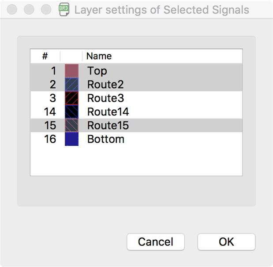Select the Bottom layer name

pos(106,139)
